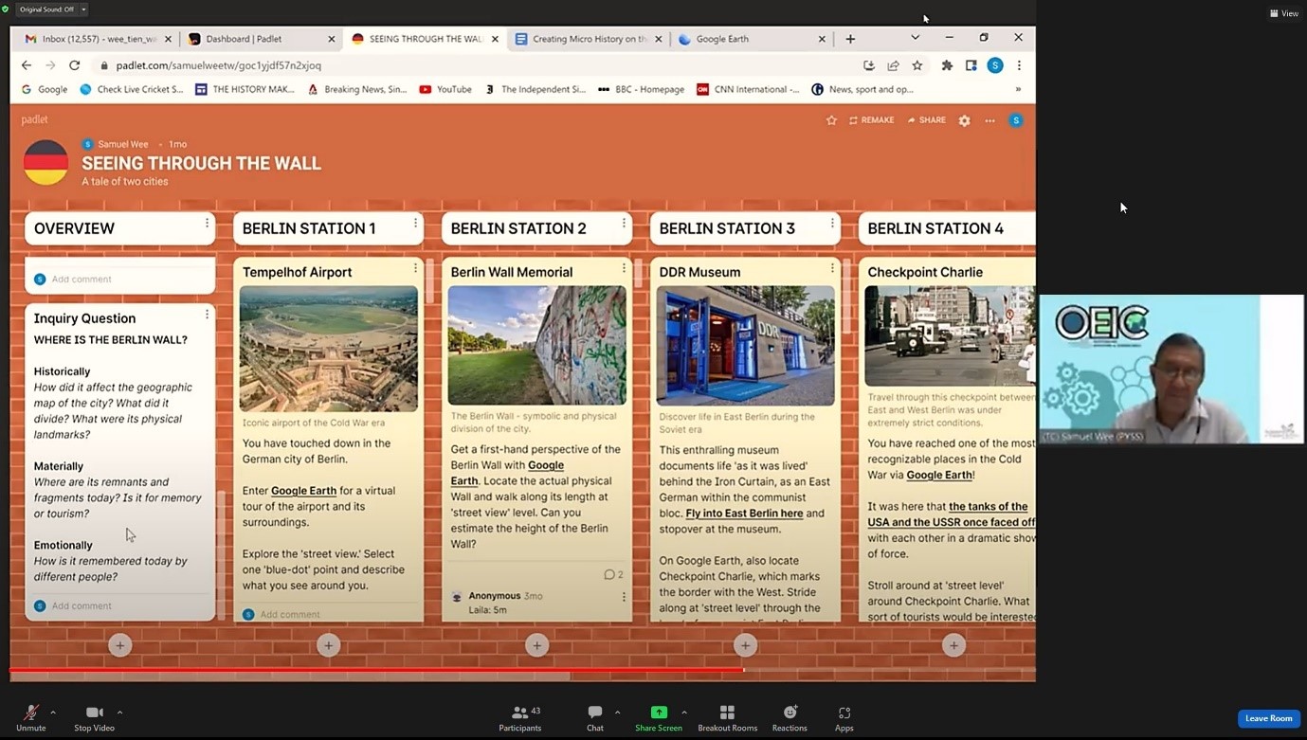The image size is (1307, 740).
Task: Open Chrome side panel icon
Action: (x=971, y=65)
